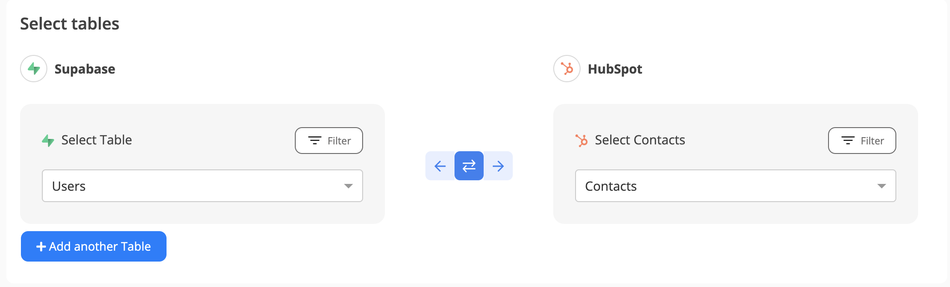The image size is (950, 287).
Task: Click the Select tables heading
Action: [70, 24]
